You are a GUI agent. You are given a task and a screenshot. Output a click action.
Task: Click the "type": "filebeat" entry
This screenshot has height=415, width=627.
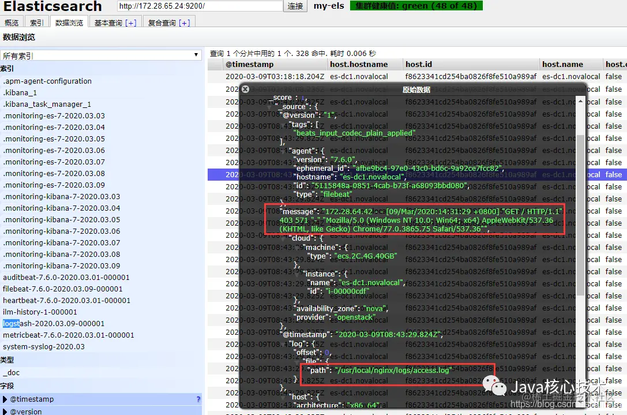[x=324, y=195]
